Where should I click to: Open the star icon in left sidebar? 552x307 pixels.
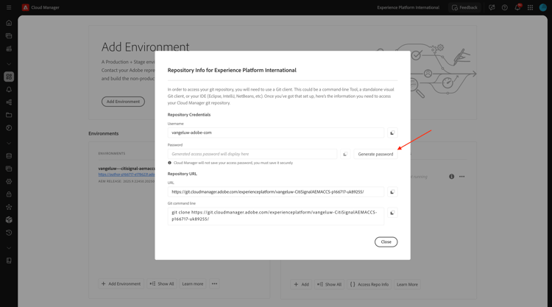(9, 207)
